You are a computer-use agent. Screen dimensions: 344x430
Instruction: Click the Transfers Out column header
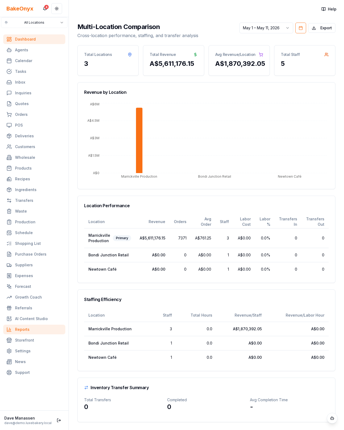coord(315,222)
